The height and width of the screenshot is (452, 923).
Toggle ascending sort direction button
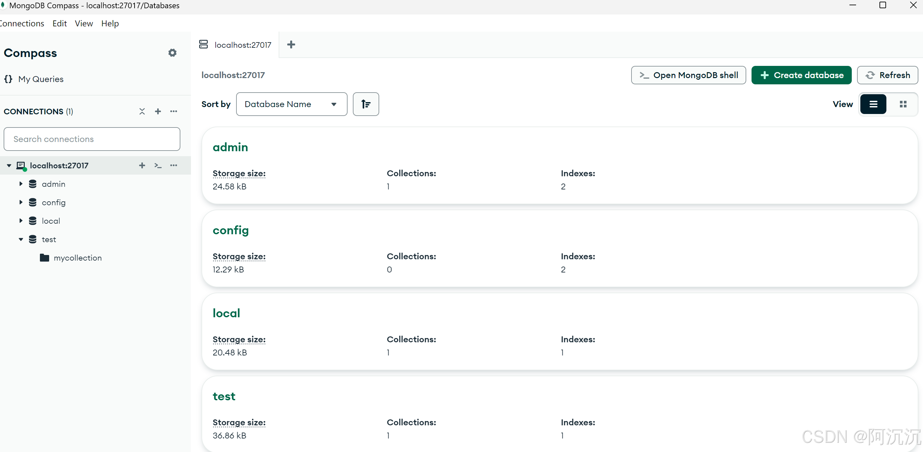click(365, 104)
